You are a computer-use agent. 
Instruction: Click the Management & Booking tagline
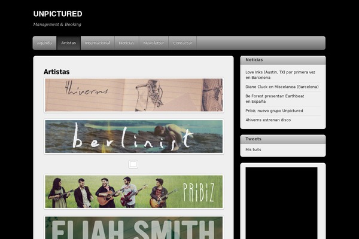[x=57, y=24]
